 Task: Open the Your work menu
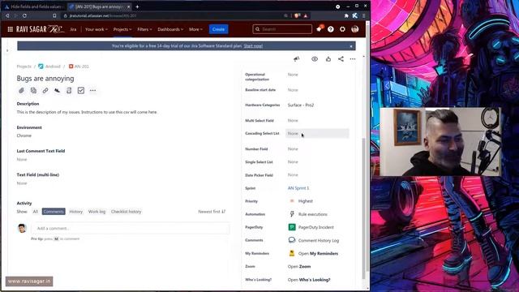[96, 29]
